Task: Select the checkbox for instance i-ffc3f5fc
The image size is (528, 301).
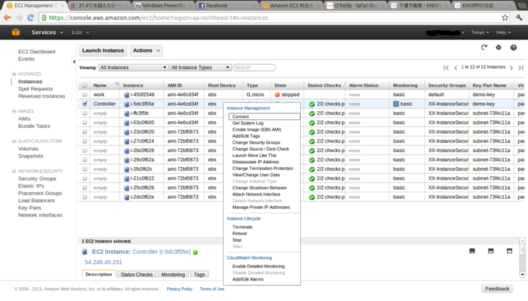Action: point(84,113)
